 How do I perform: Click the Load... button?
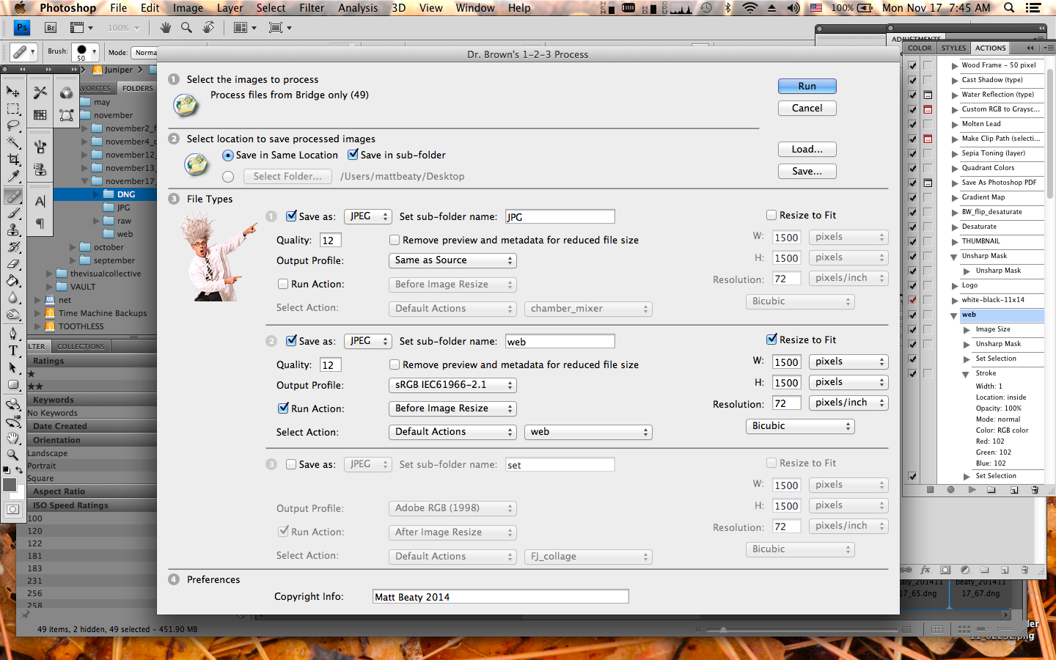point(807,149)
